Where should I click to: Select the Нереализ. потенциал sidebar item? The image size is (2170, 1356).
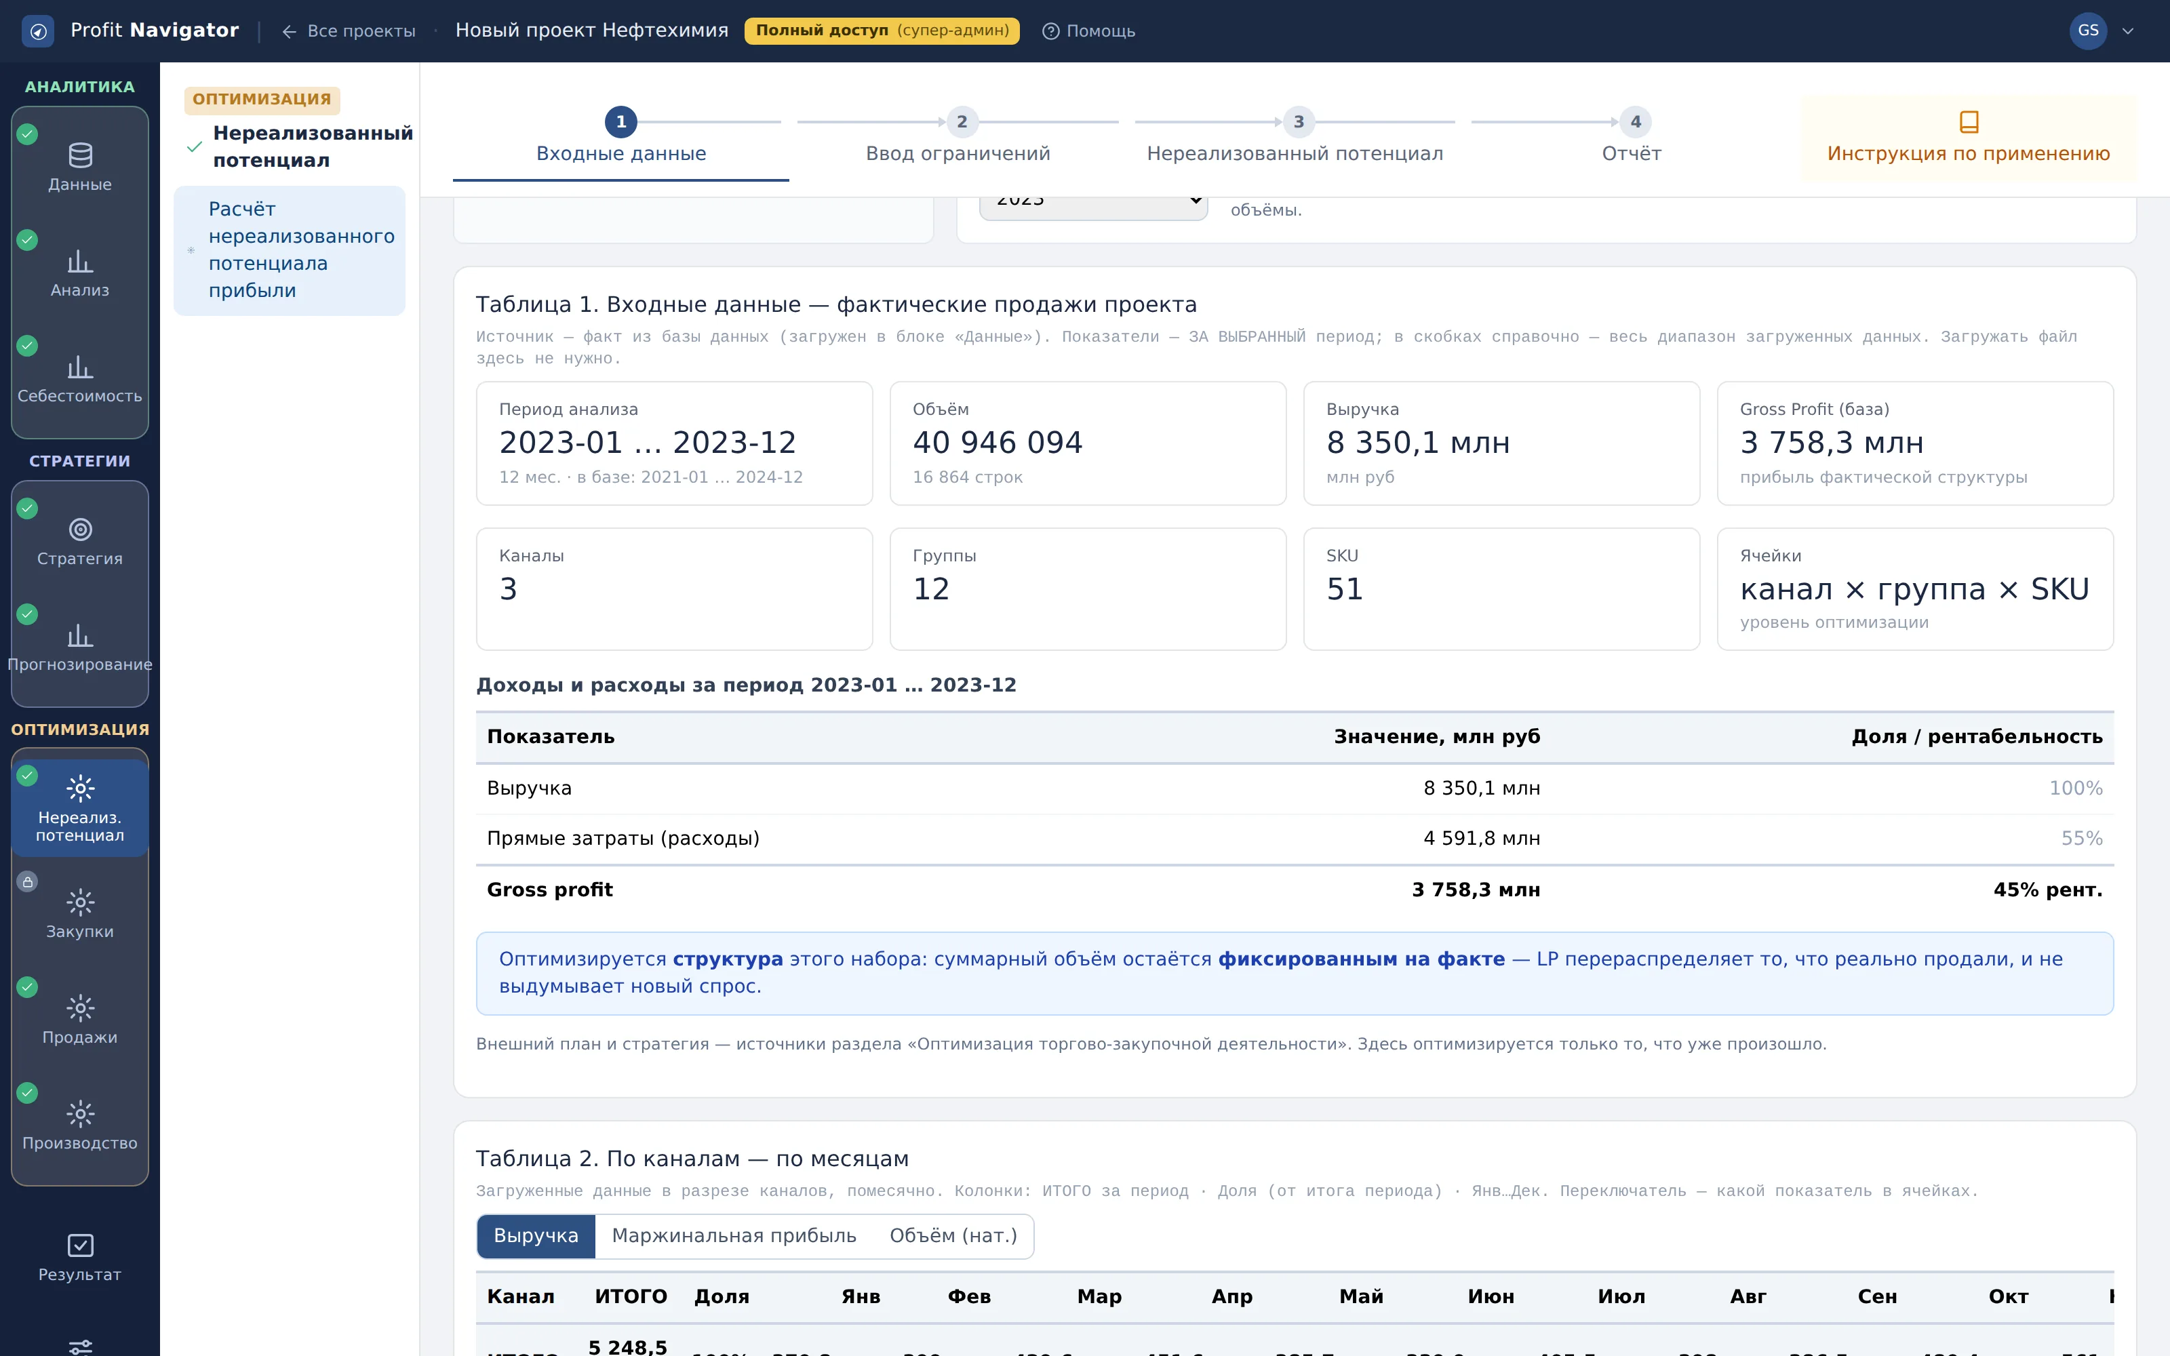(x=80, y=808)
